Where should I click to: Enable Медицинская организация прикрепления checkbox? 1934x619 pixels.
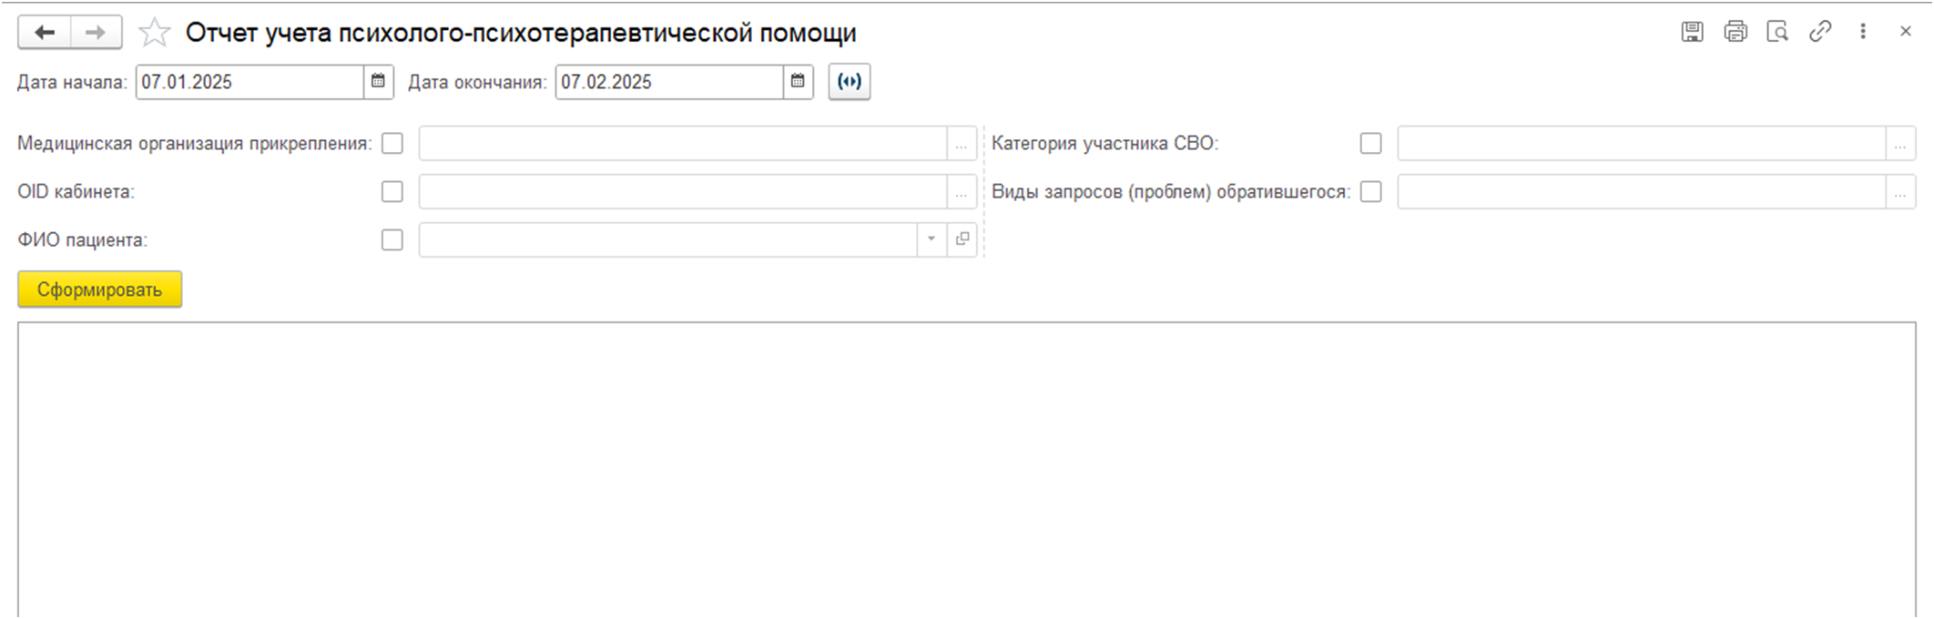click(392, 144)
